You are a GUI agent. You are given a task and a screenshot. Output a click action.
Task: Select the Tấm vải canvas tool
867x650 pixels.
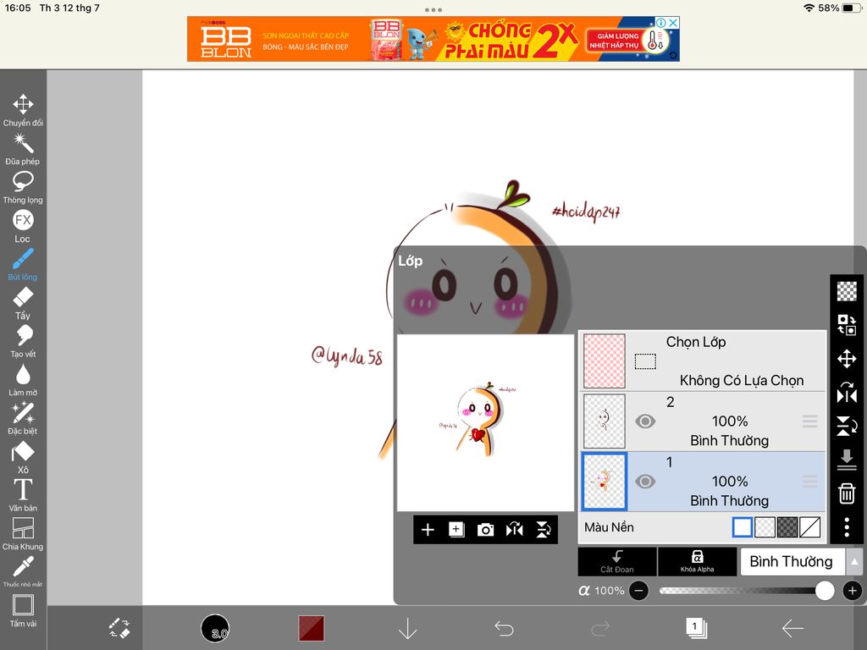[23, 611]
